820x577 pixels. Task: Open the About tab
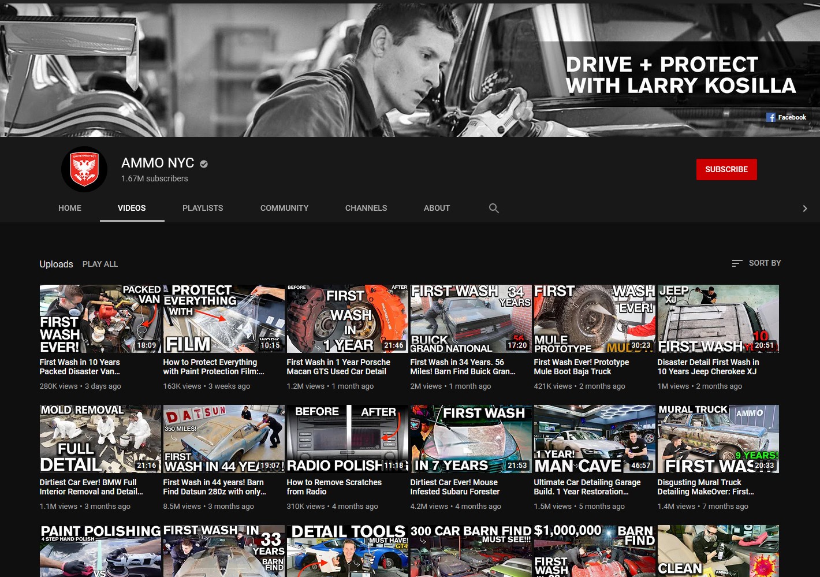(x=437, y=208)
